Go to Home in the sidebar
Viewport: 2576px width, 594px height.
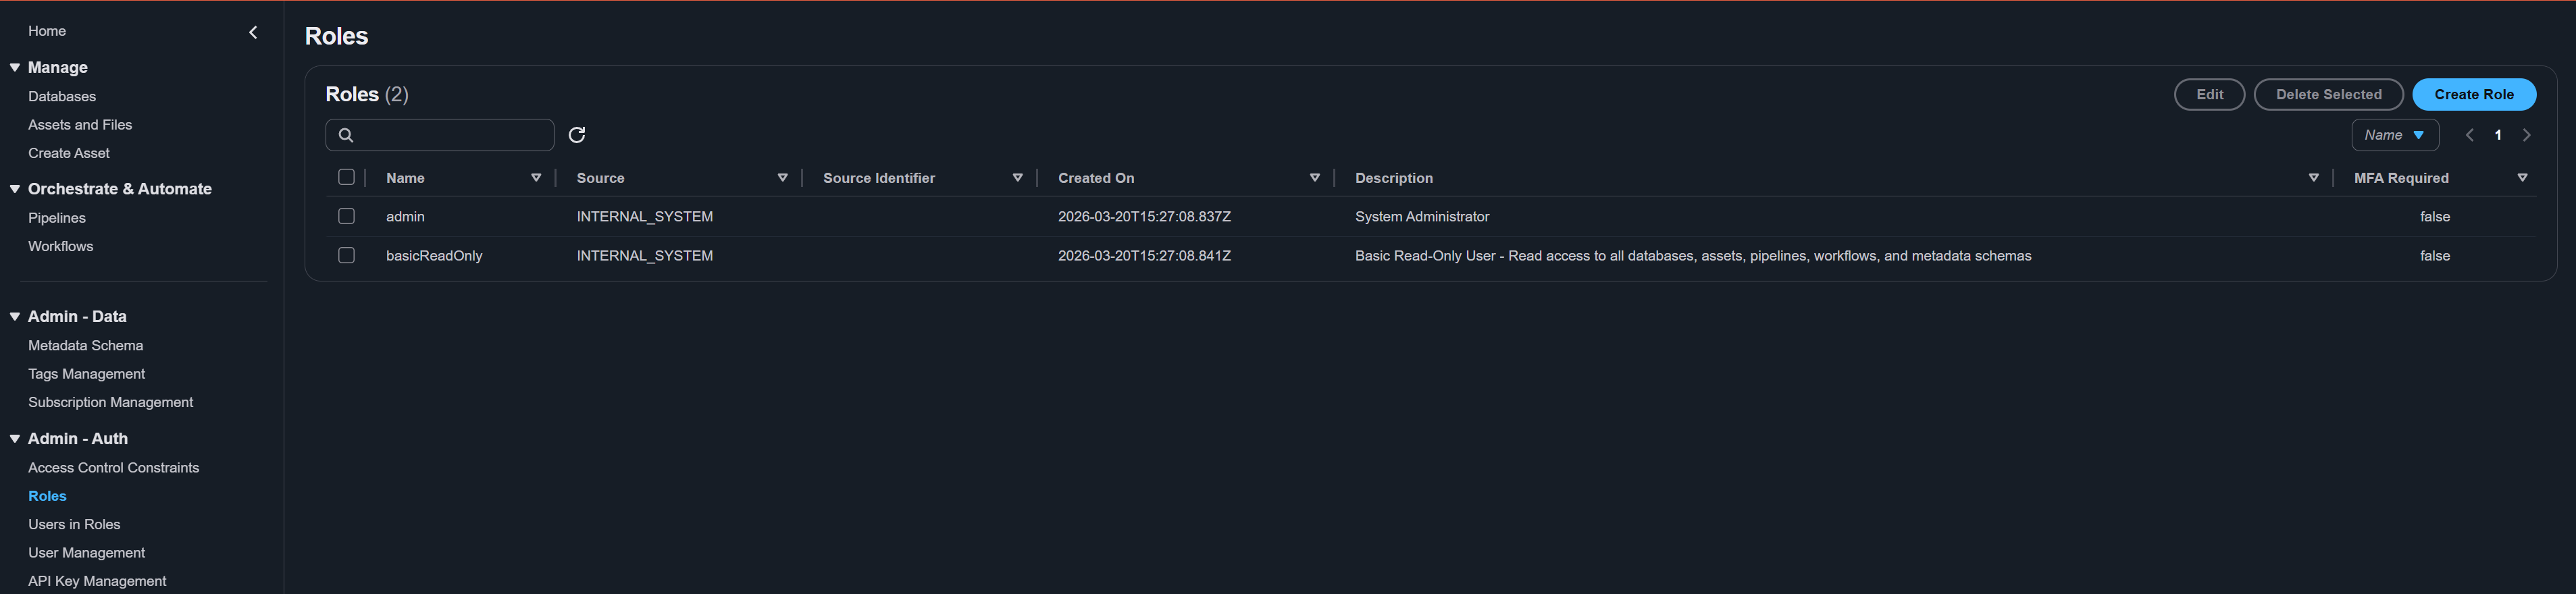[47, 31]
